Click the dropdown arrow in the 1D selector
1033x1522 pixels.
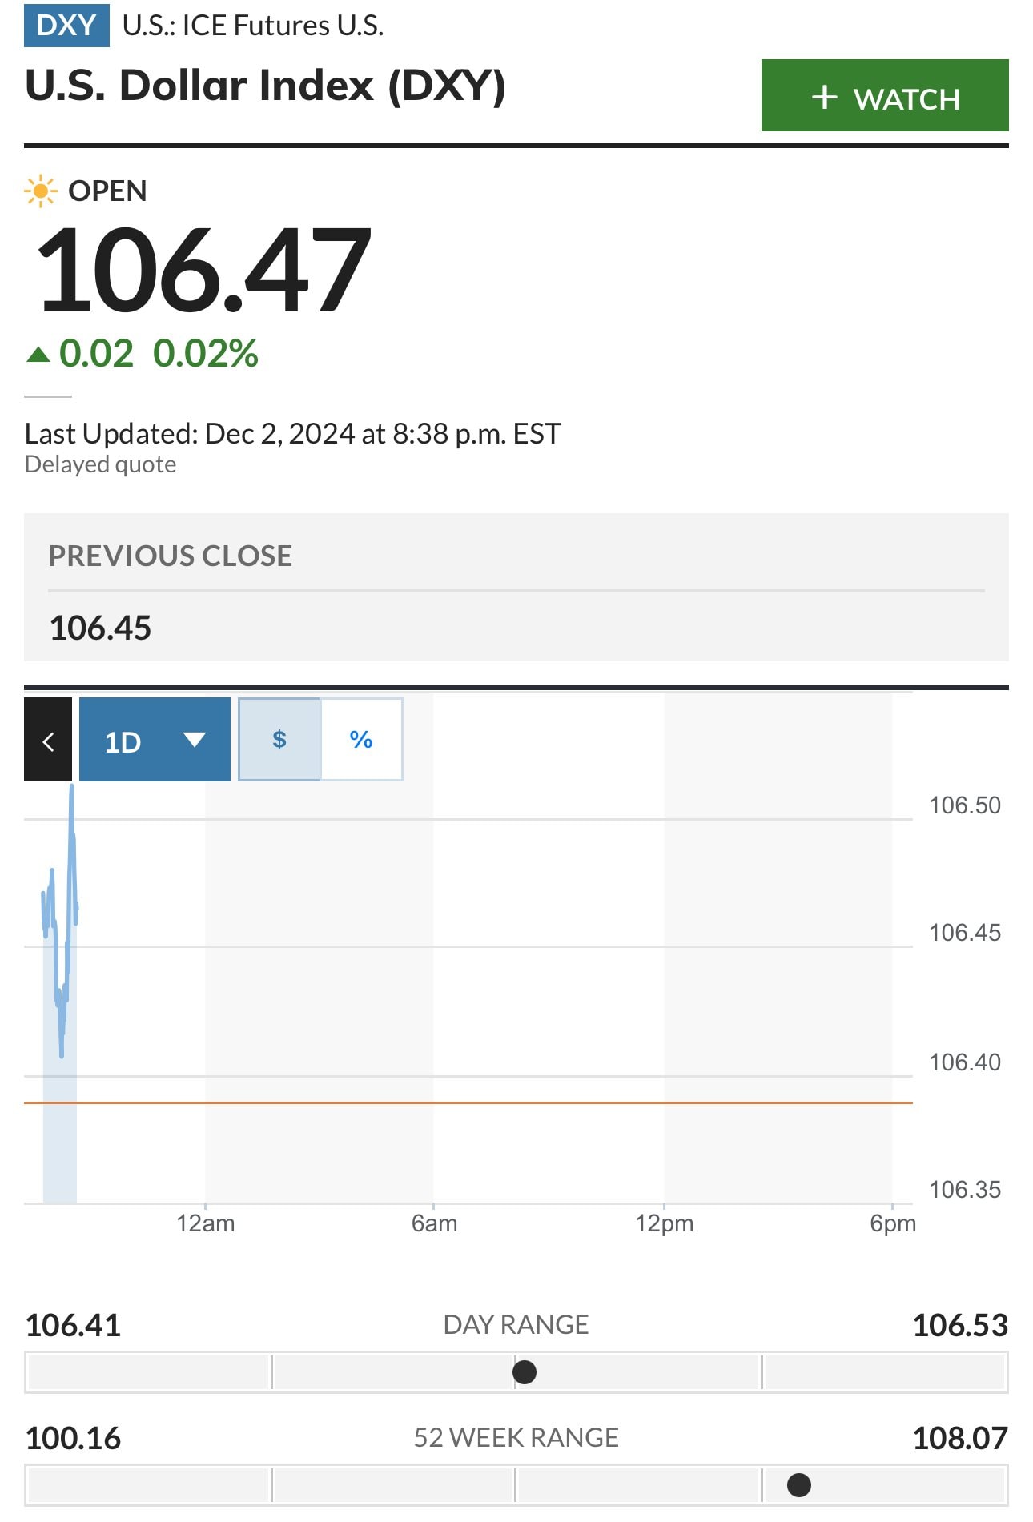click(194, 739)
